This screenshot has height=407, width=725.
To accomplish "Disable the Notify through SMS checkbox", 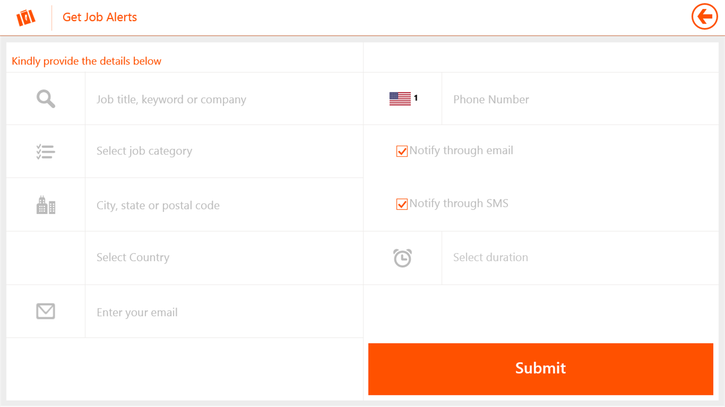I will coord(402,204).
